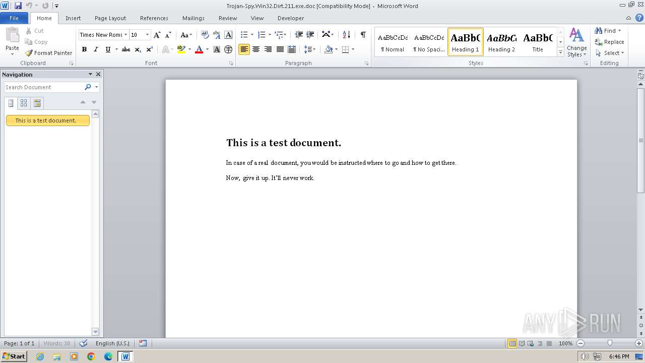Open the underline style dropdown arrow
This screenshot has height=363, width=645.
(x=116, y=49)
